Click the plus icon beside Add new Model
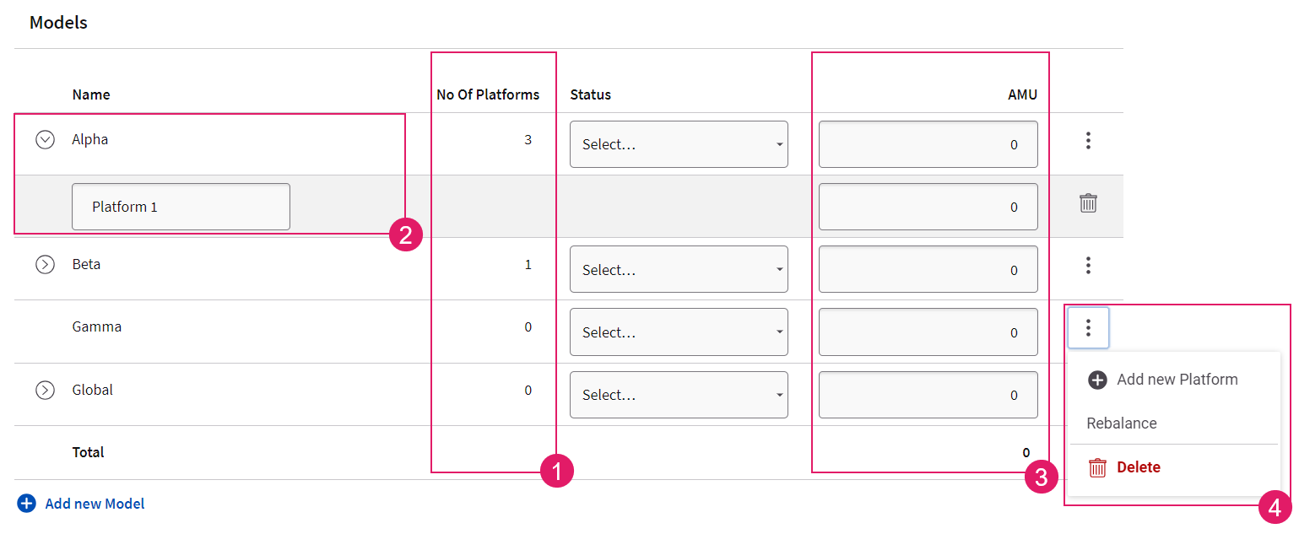The image size is (1299, 534). pyautogui.click(x=27, y=504)
